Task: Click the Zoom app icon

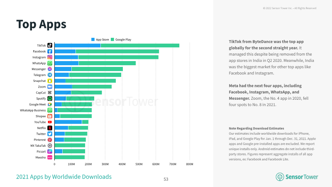Action: (50, 87)
